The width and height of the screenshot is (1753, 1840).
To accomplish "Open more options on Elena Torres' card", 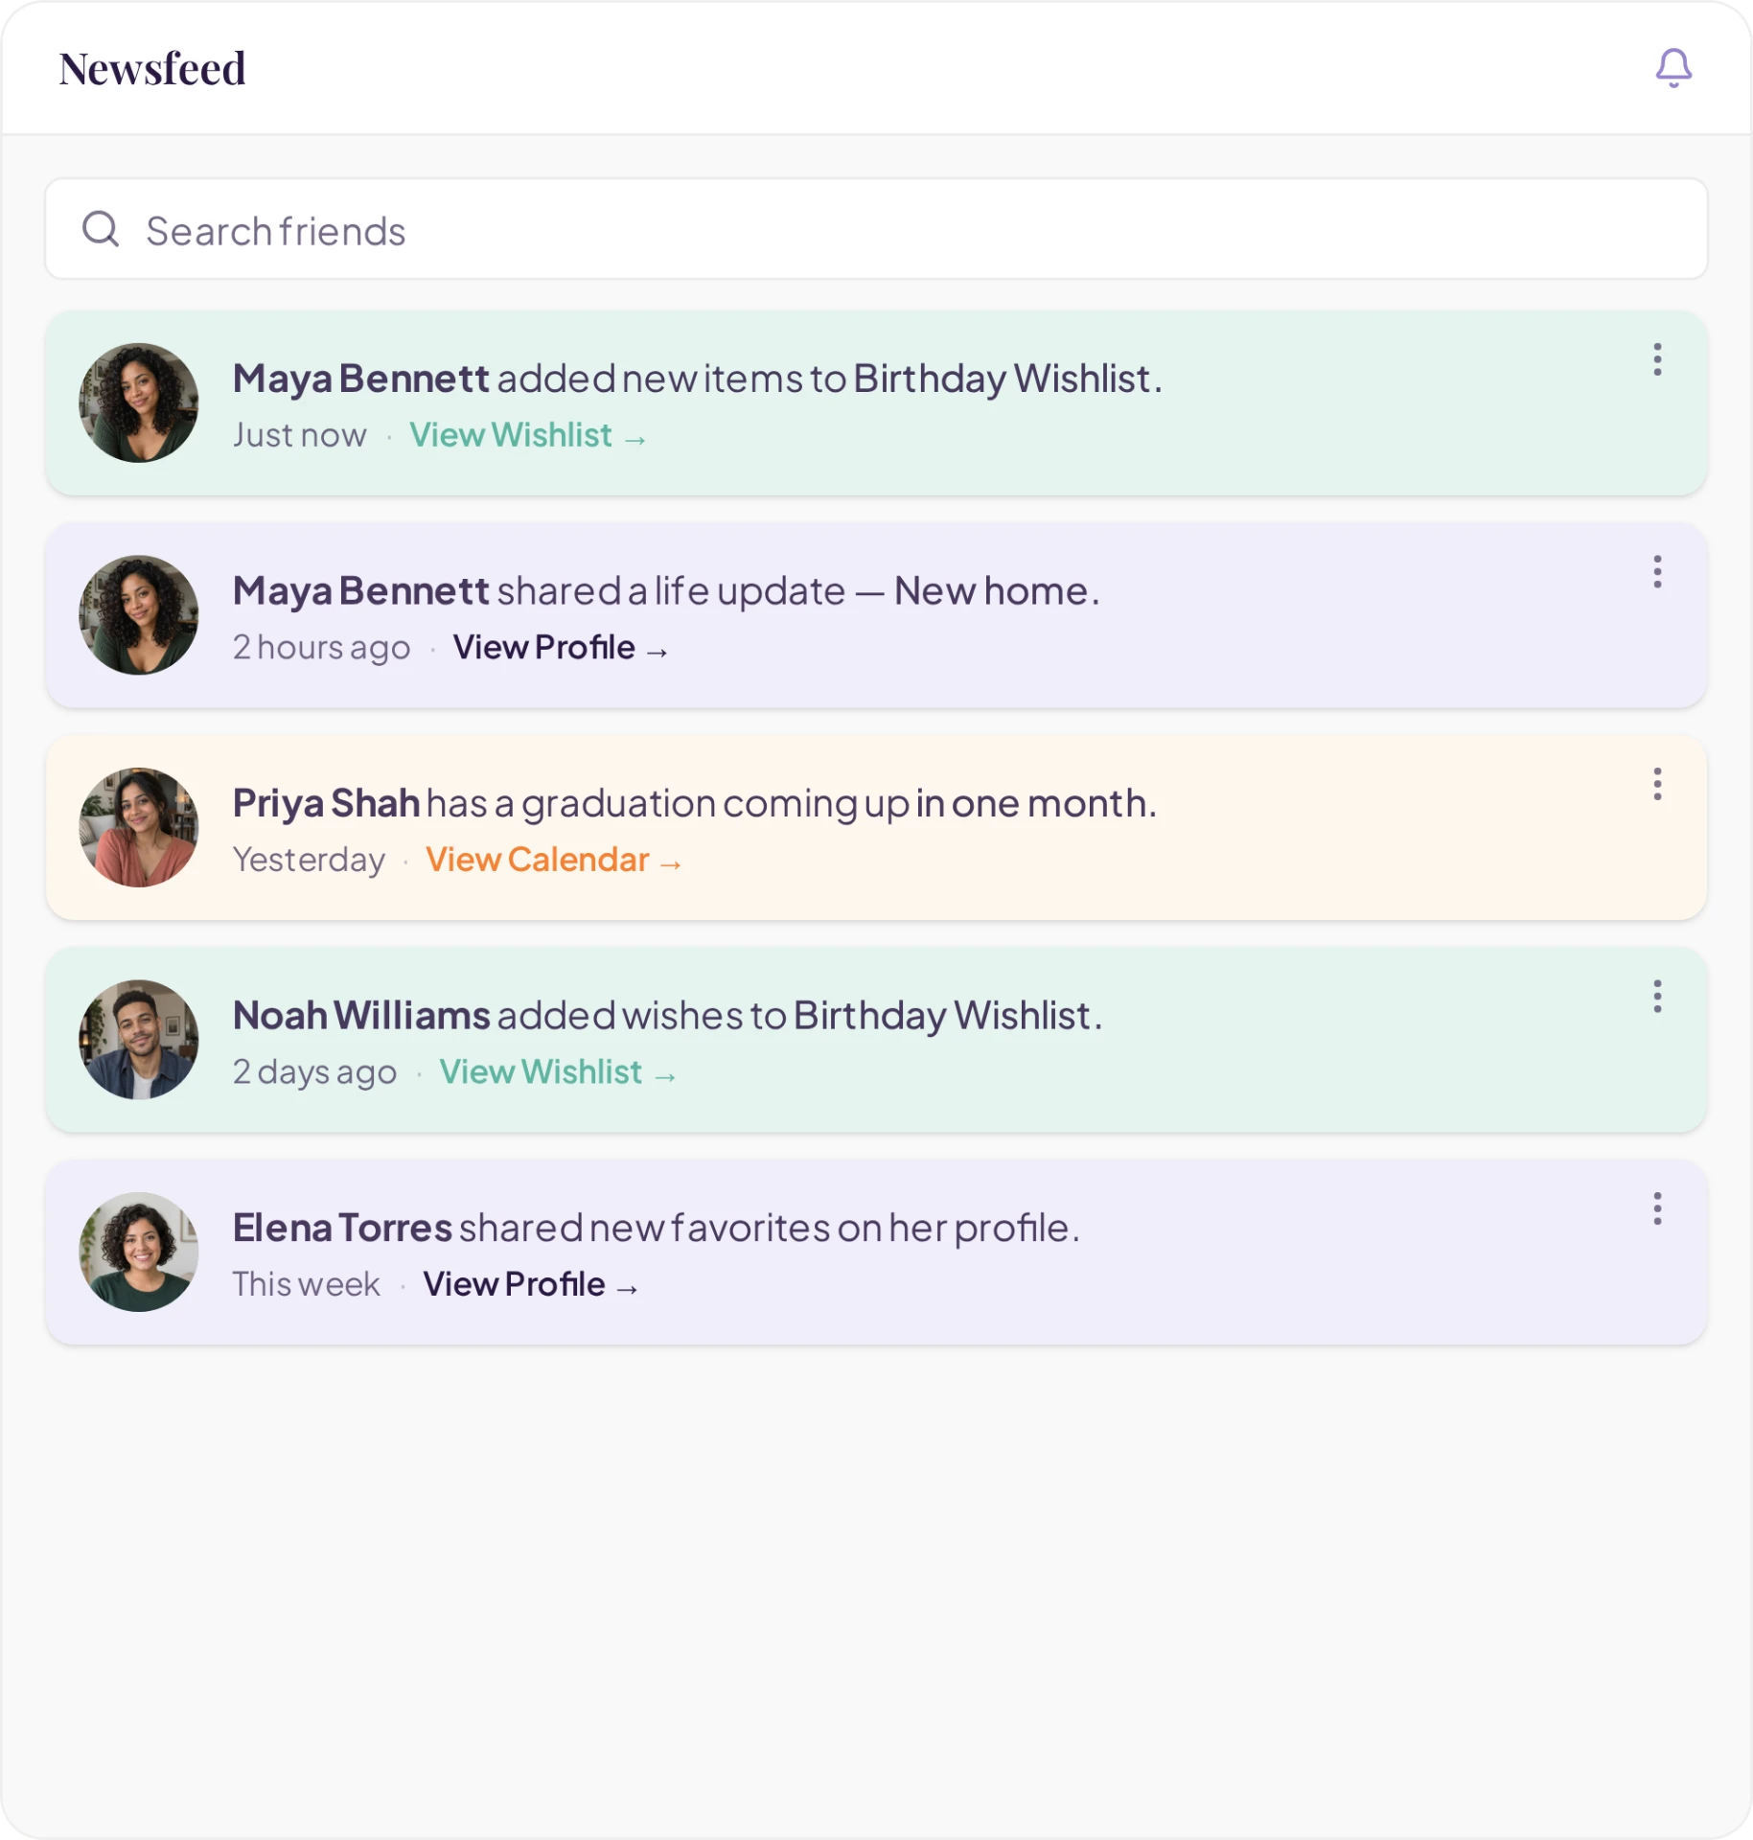I will click(x=1657, y=1209).
